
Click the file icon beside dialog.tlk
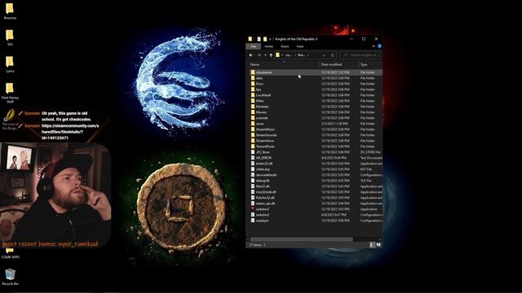pyautogui.click(x=253, y=181)
